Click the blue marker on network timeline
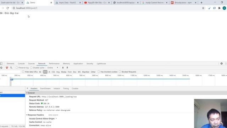 point(12,79)
